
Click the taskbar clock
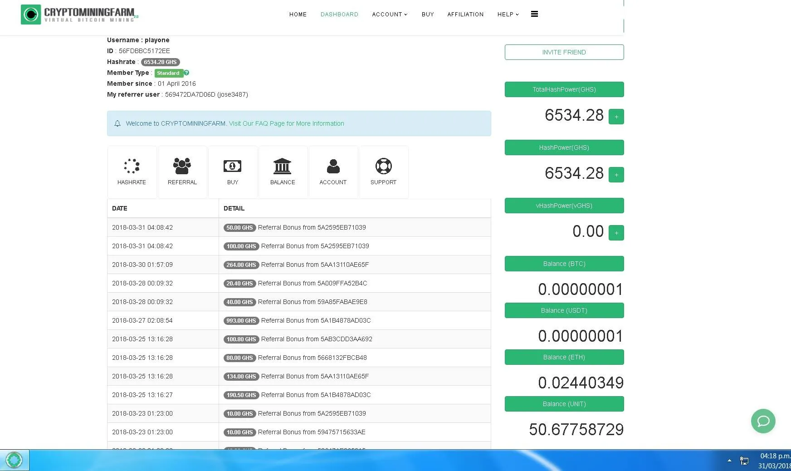click(x=775, y=461)
